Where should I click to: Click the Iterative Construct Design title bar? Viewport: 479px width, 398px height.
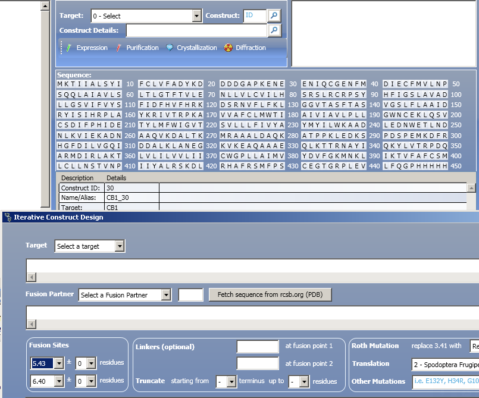(x=240, y=217)
